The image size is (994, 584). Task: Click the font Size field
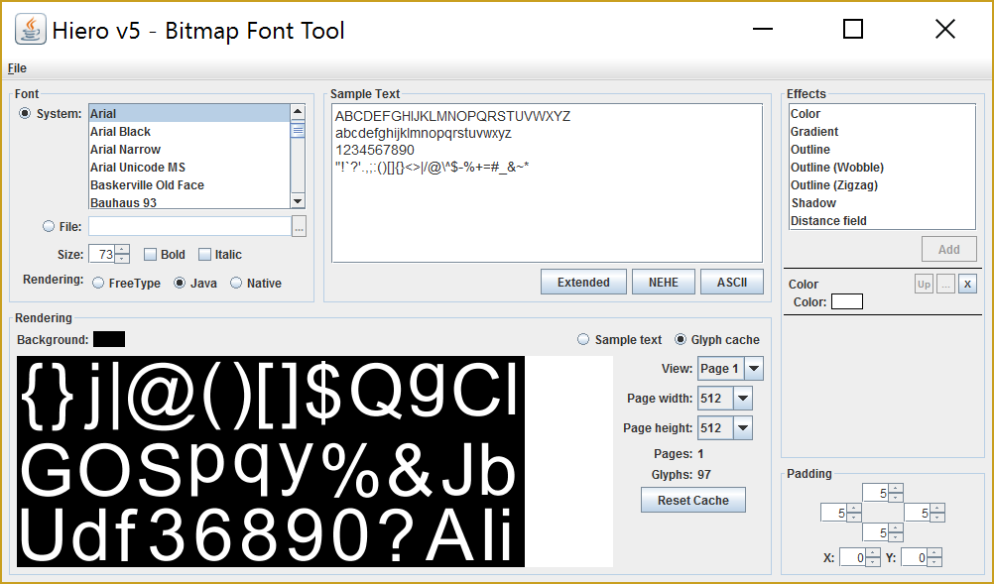click(x=102, y=254)
